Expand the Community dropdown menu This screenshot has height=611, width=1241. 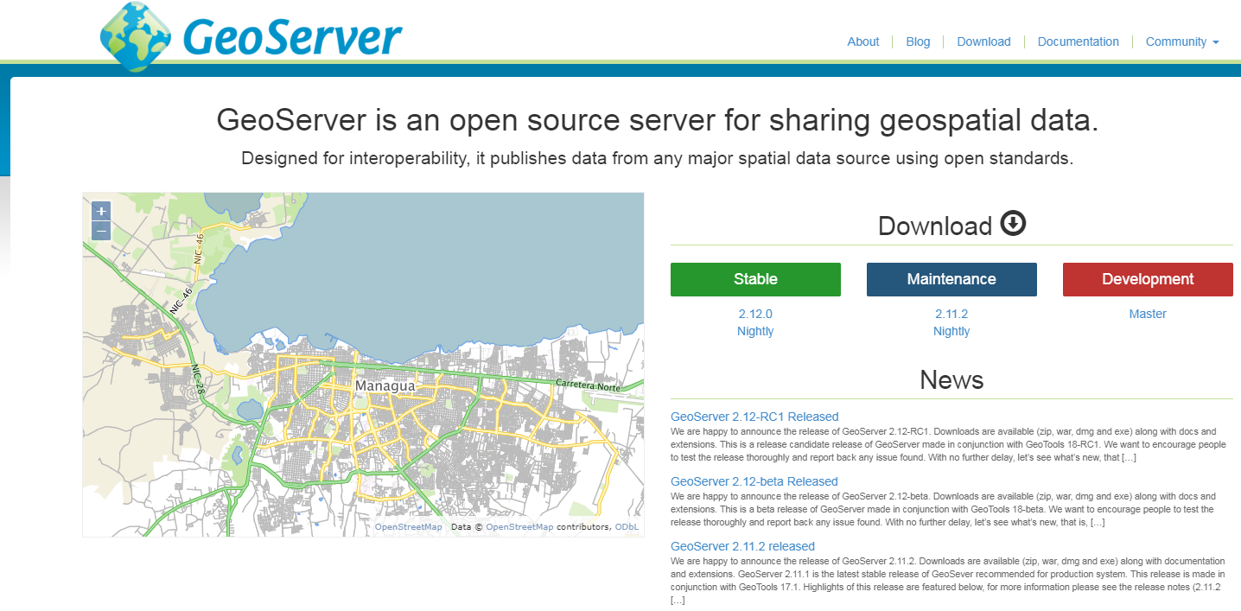coord(1182,41)
